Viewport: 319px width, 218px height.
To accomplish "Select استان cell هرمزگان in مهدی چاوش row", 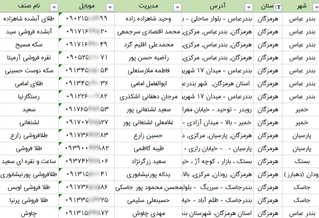I will [x=268, y=213].
